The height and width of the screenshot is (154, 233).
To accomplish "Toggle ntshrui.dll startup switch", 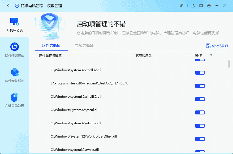I will point(200,126).
